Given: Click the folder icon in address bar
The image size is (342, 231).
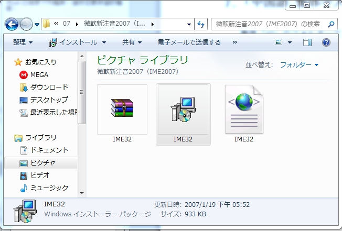Looking at the screenshot, I should (46, 24).
